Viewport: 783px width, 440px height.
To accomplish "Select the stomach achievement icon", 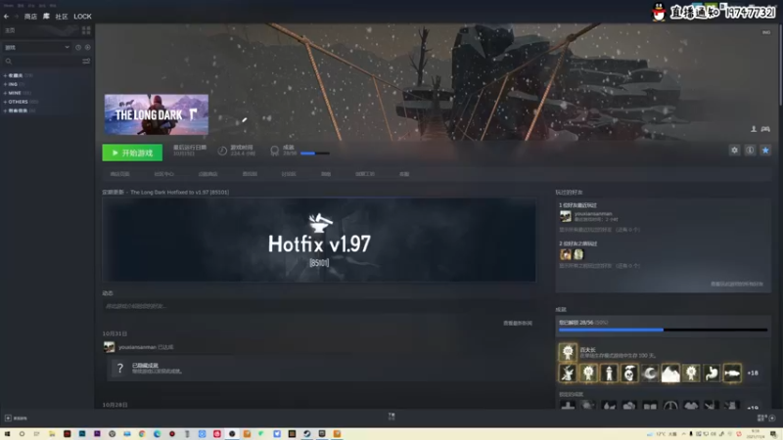I will click(712, 374).
